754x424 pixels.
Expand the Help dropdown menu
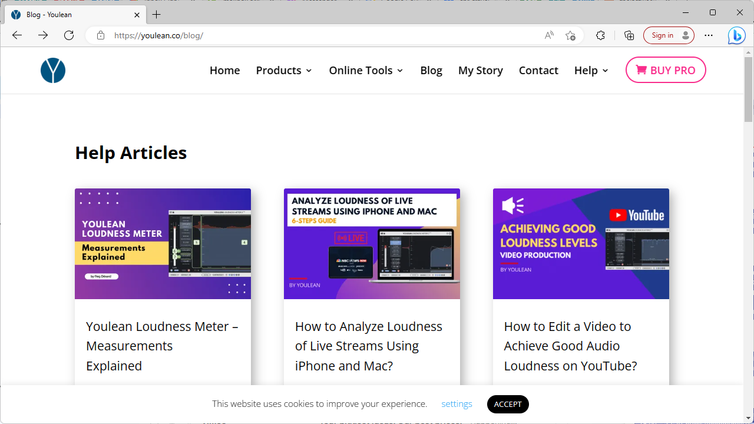click(x=591, y=71)
